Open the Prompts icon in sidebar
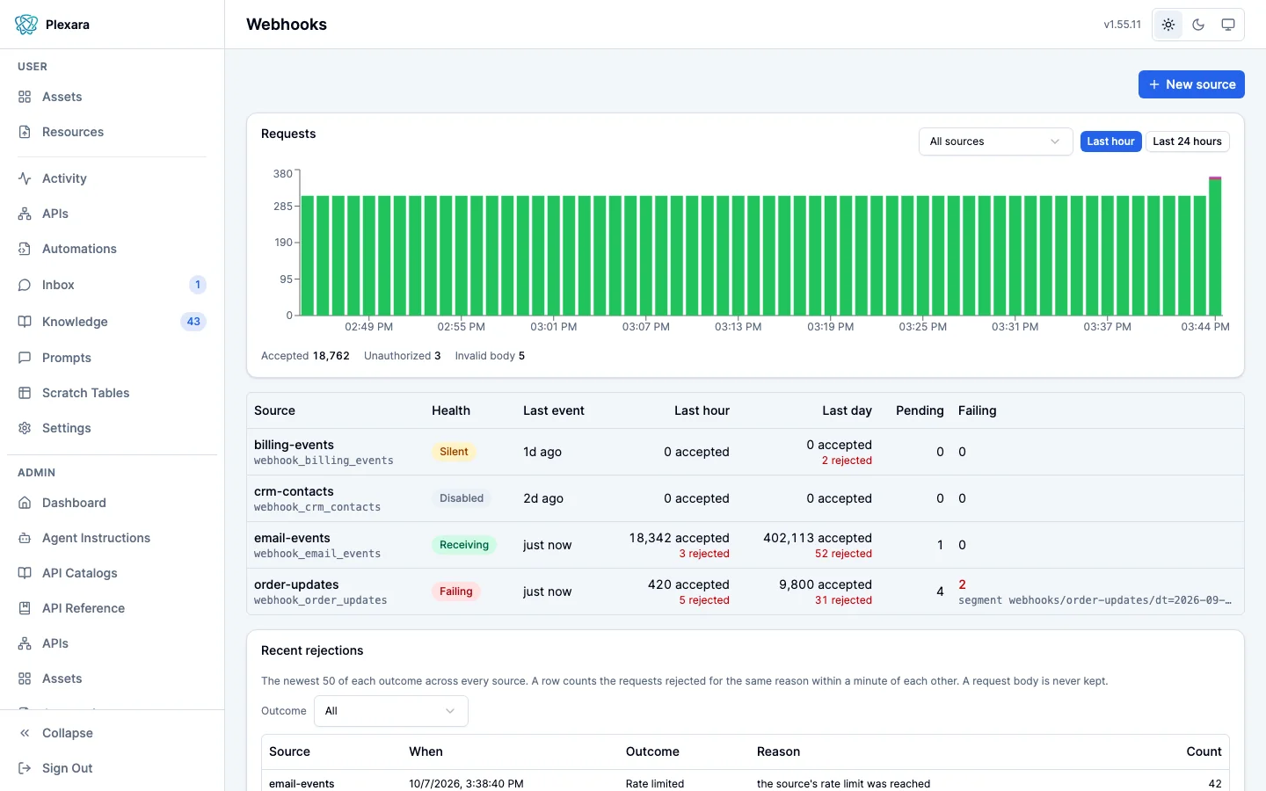1266x791 pixels. (x=25, y=358)
